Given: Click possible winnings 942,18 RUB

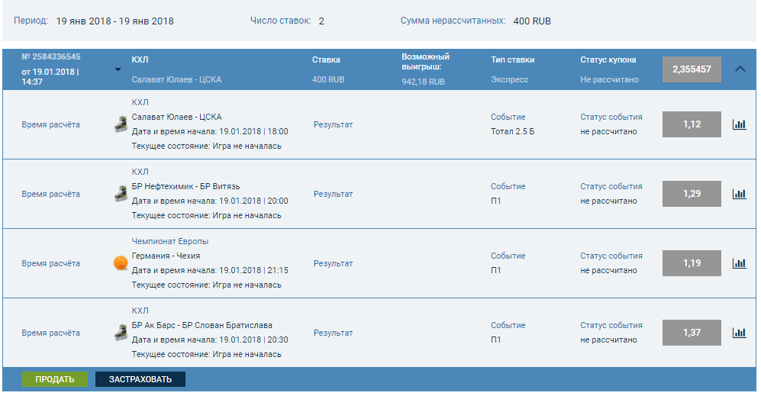Looking at the screenshot, I should (423, 82).
